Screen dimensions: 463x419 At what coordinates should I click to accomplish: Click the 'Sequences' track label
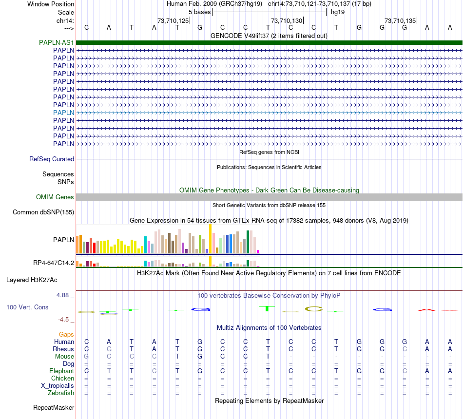click(x=58, y=174)
